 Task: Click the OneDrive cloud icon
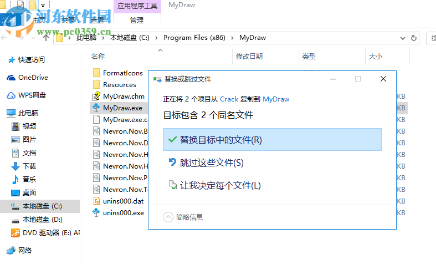click(x=11, y=78)
